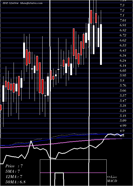Click the 4.99 price axis label
The height and width of the screenshot is (186, 133).
coord(123,126)
